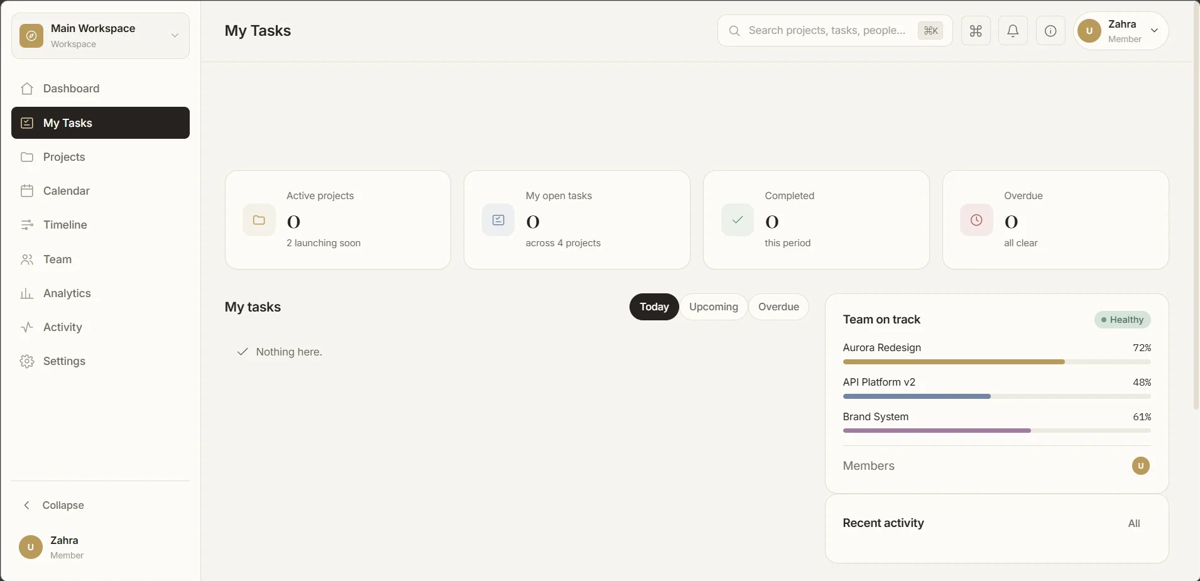Click the info circle icon
Viewport: 1200px width, 581px height.
click(x=1050, y=31)
